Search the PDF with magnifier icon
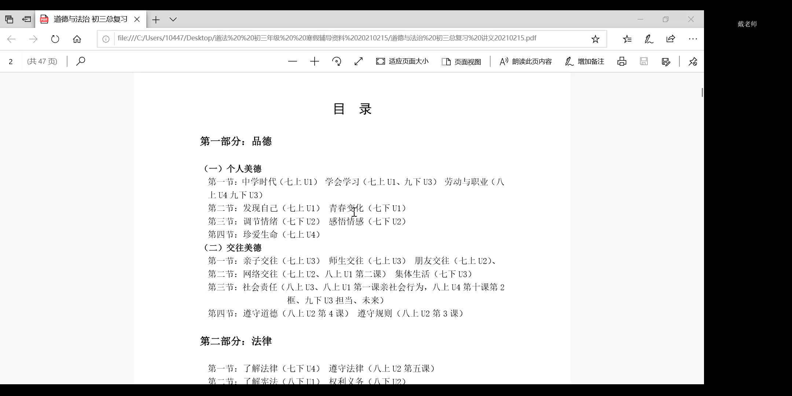 pos(81,61)
